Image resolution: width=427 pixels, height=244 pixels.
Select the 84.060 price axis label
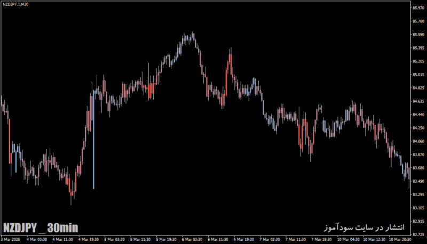[x=418, y=141]
